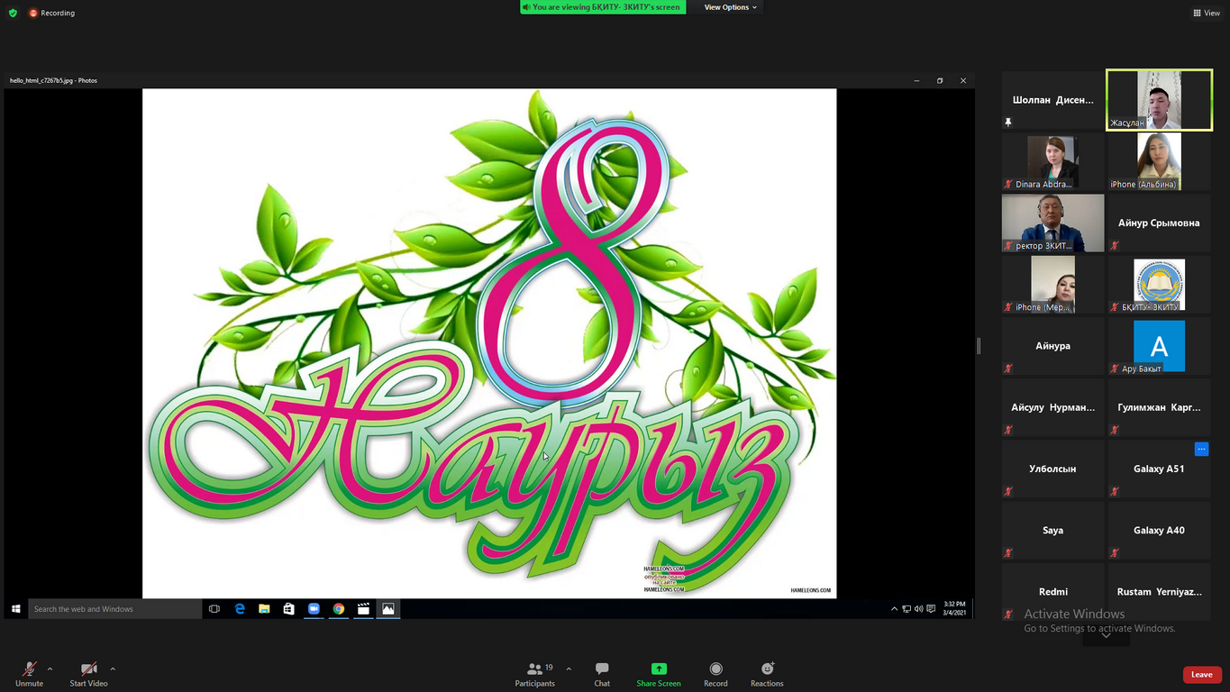Open the Participants panel
Image resolution: width=1230 pixels, height=692 pixels.
[535, 673]
